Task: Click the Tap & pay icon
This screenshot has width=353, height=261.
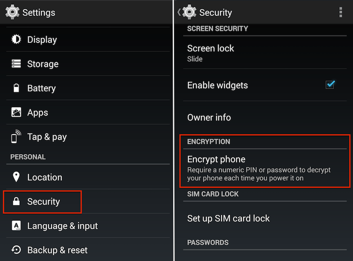Action: tap(16, 136)
